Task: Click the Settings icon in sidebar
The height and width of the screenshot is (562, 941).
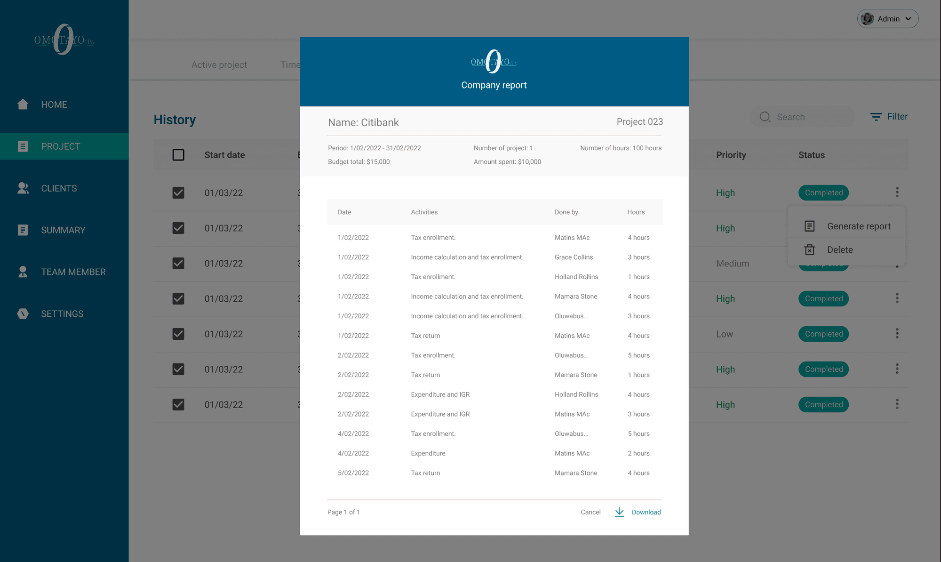Action: coord(23,313)
